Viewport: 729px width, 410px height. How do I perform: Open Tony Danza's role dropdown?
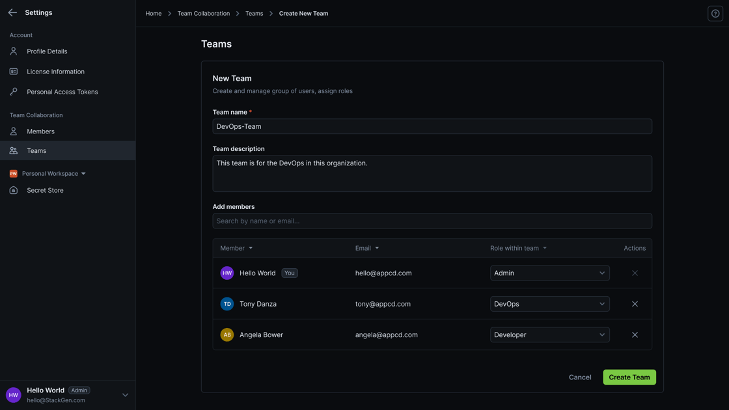tap(549, 303)
